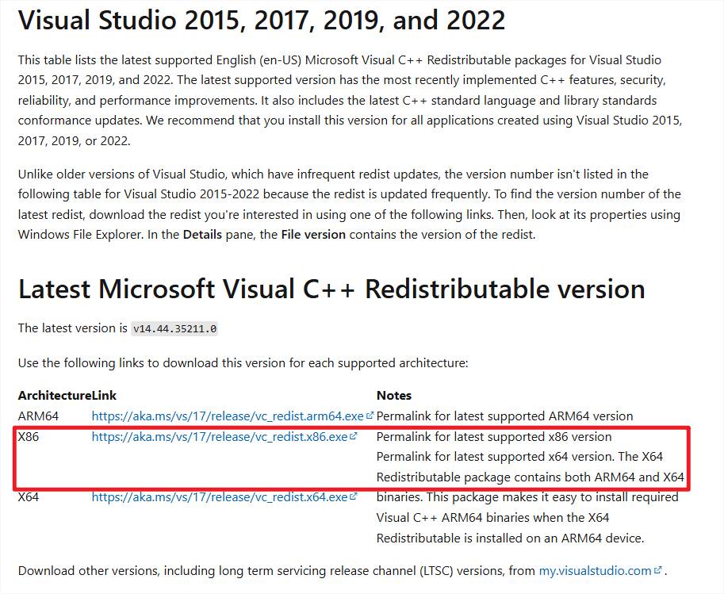This screenshot has height=594, width=724.
Task: Click 'Permalink for latest supported ARM64 version' note
Action: click(x=504, y=416)
